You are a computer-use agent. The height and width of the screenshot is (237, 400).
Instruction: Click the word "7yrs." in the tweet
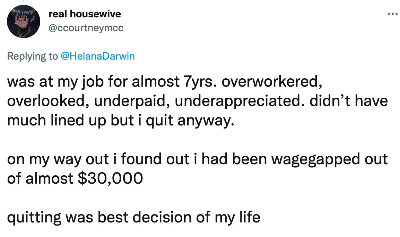click(x=196, y=82)
